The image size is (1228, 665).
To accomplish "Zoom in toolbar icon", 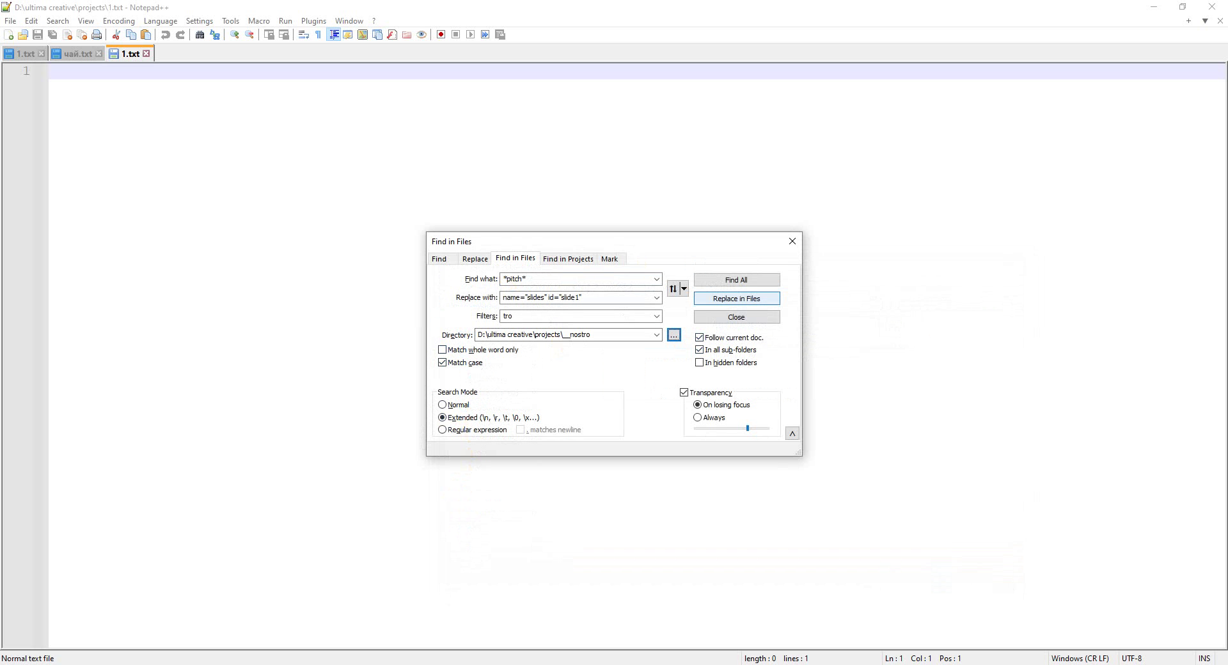I will [235, 35].
